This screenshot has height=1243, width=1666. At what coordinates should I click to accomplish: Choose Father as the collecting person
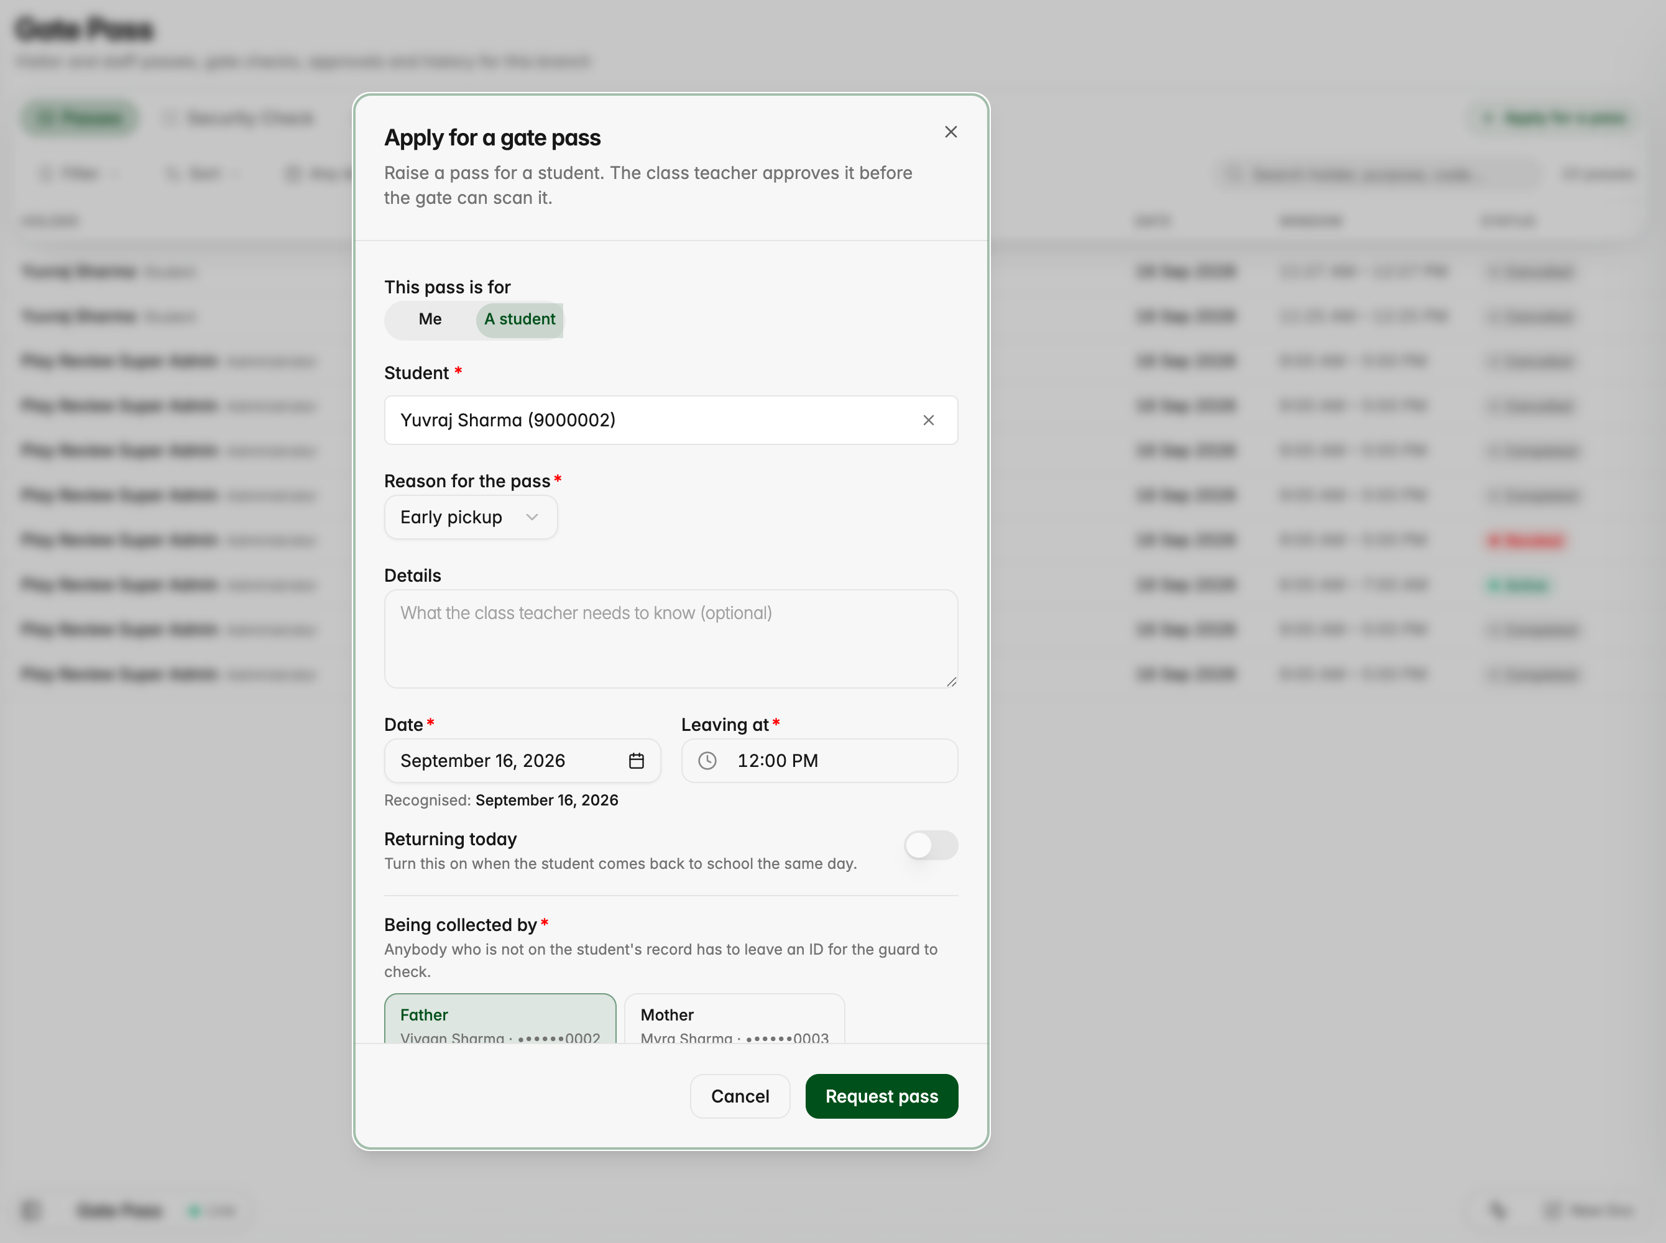pos(500,1019)
